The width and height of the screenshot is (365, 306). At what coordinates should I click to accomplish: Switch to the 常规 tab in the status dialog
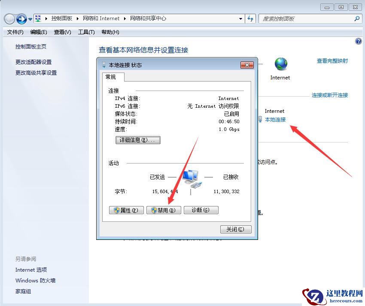point(112,77)
